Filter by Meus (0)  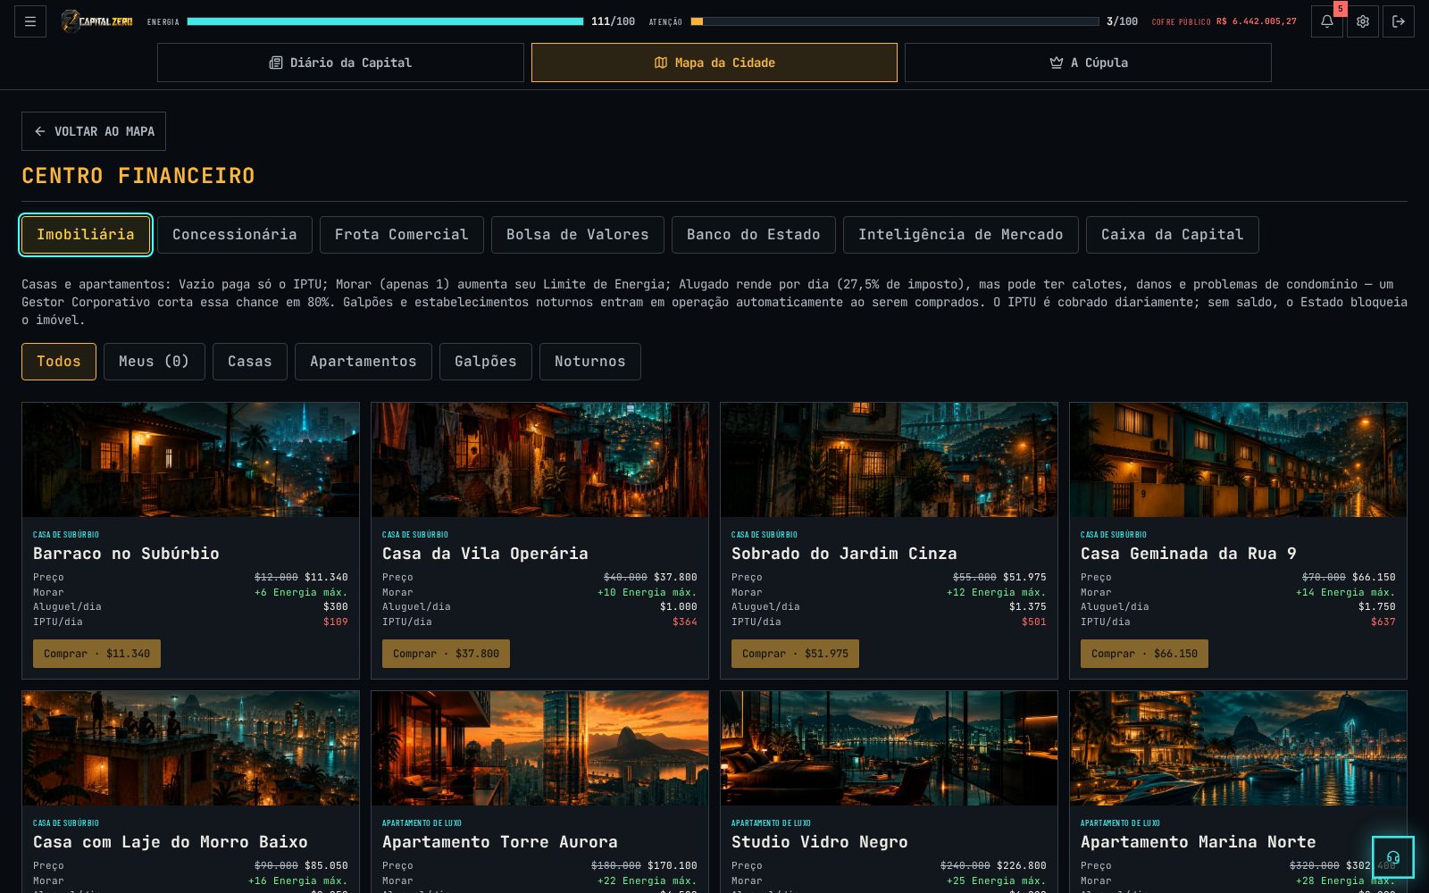[155, 362]
